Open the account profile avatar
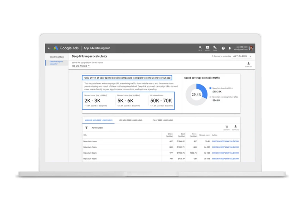This screenshot has width=304, height=212. pyautogui.click(x=251, y=48)
